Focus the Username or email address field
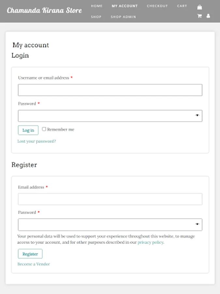This screenshot has height=294, width=220. tap(110, 90)
